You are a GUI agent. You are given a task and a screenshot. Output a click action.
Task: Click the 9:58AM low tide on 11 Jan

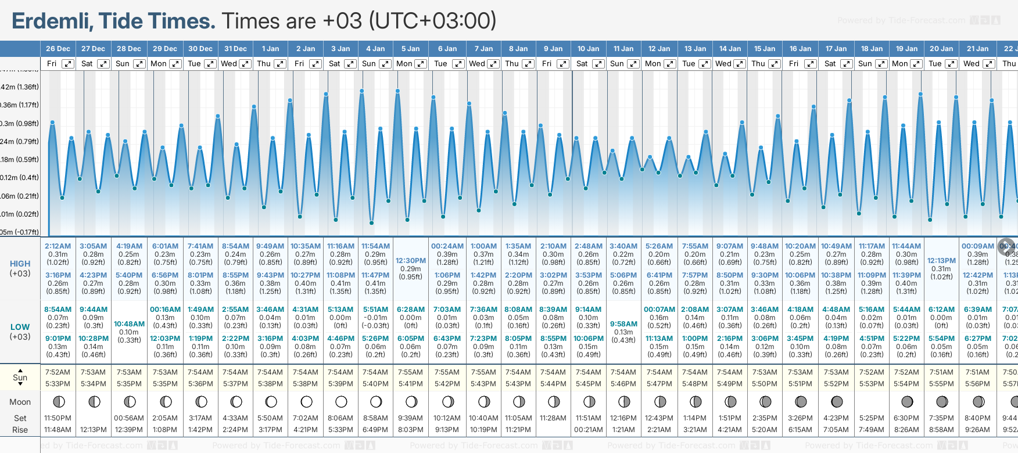click(x=623, y=324)
